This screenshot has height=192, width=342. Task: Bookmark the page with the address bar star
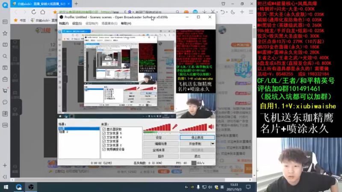click(55, 12)
